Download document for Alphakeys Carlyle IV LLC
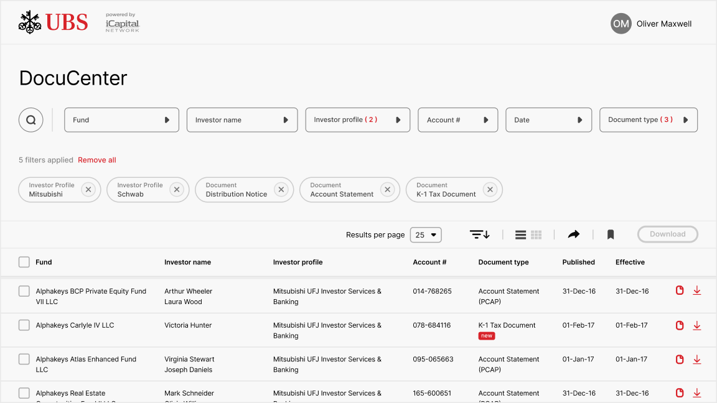The width and height of the screenshot is (717, 403). coord(697,325)
